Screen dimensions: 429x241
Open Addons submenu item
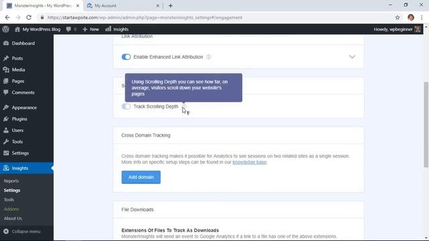[x=11, y=209]
